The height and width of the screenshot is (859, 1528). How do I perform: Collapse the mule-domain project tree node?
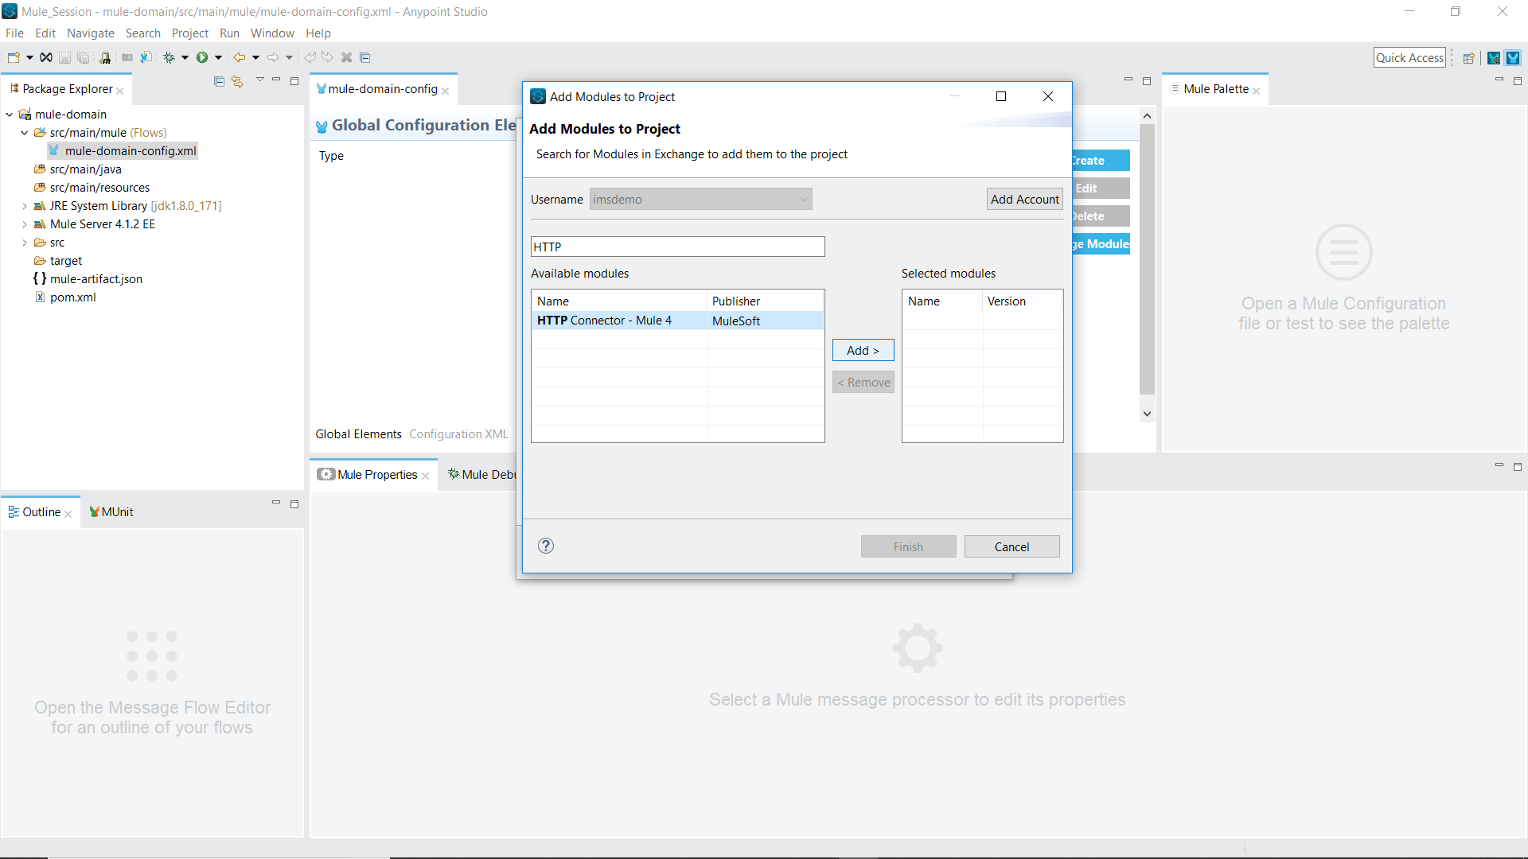pos(10,115)
